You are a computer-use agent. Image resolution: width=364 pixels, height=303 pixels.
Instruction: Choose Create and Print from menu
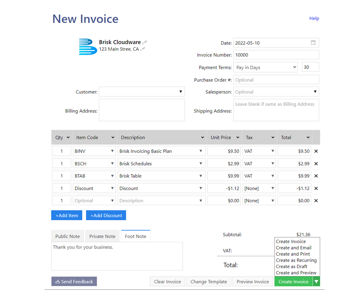point(293,254)
